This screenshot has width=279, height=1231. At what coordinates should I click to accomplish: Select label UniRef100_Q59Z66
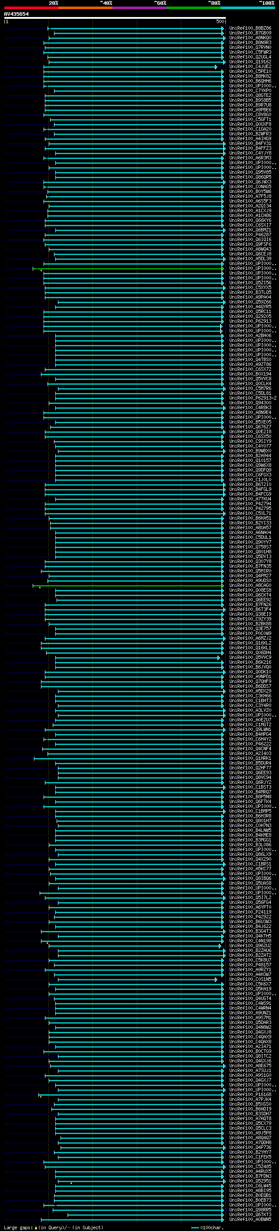point(250,302)
